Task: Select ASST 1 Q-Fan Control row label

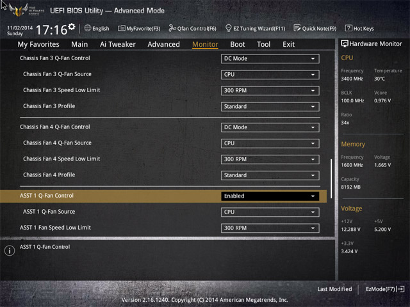Action: tap(47, 196)
